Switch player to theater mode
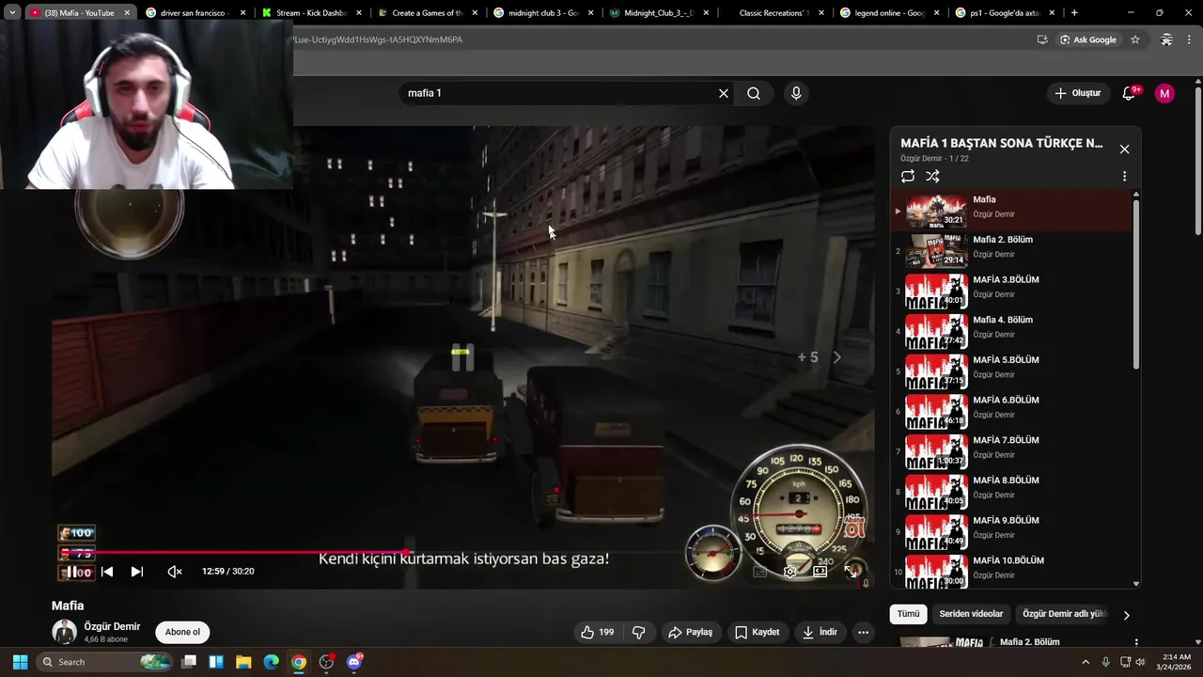 click(x=820, y=572)
